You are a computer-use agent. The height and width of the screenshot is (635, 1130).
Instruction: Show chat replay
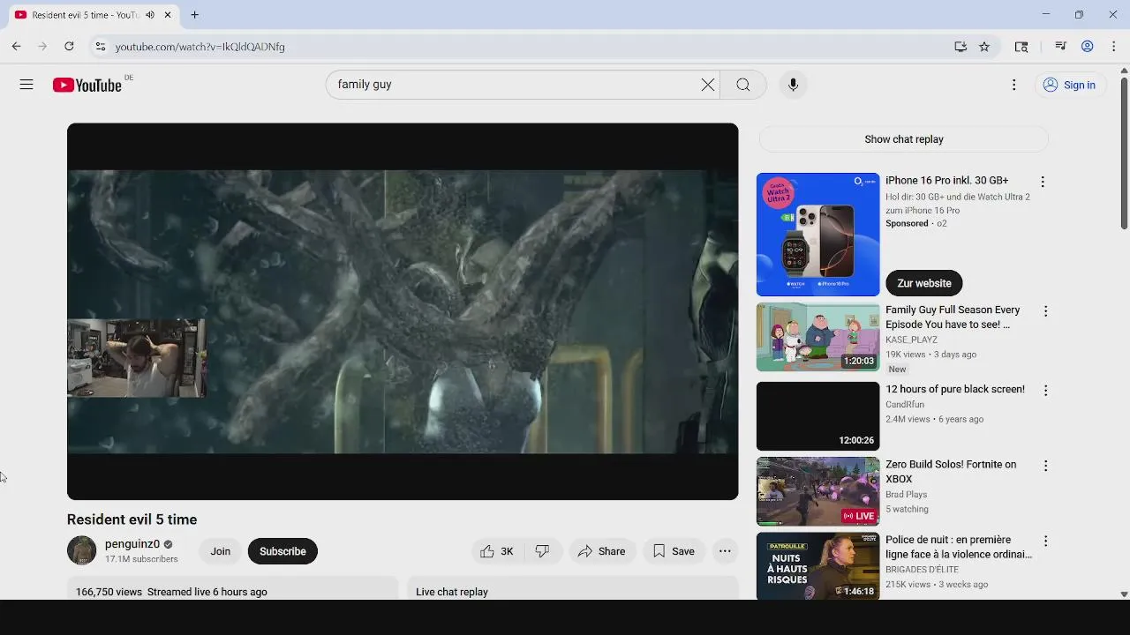coord(904,139)
